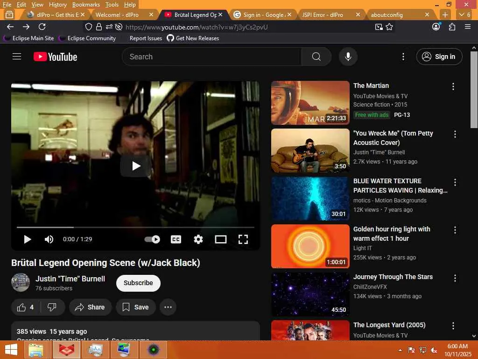Open options for BLUE WATER TEXTURE video
The height and width of the screenshot is (359, 478).
coord(455,182)
